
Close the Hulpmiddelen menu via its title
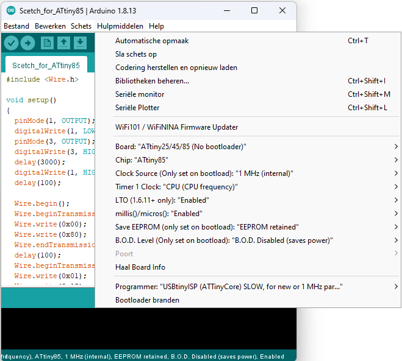pyautogui.click(x=120, y=26)
